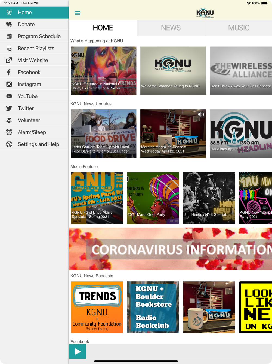Screen dimensions: 272x364
Task: Open Welcome Shannon Young to KGNU article
Action: click(x=173, y=71)
